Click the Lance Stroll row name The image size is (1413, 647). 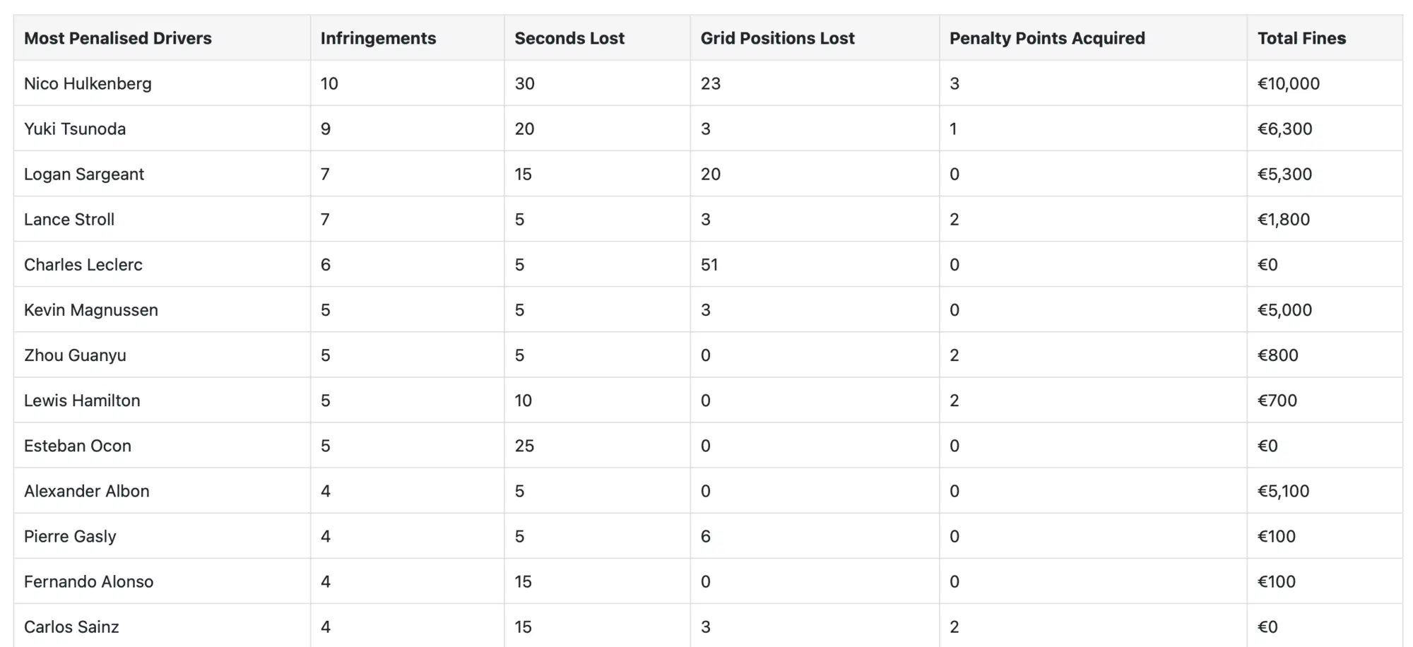[69, 219]
